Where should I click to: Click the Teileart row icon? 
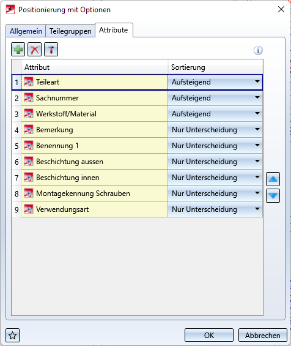pos(29,82)
